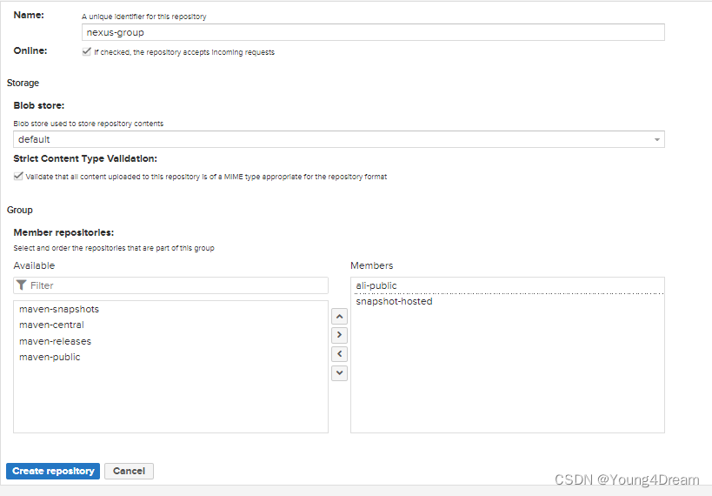Pick maven-public in the Available list
The width and height of the screenshot is (712, 496).
point(50,357)
